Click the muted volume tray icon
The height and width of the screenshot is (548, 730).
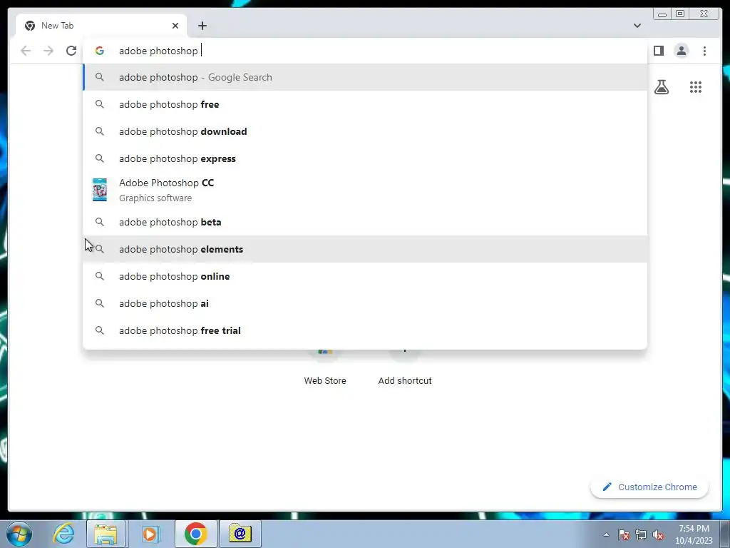(x=658, y=534)
